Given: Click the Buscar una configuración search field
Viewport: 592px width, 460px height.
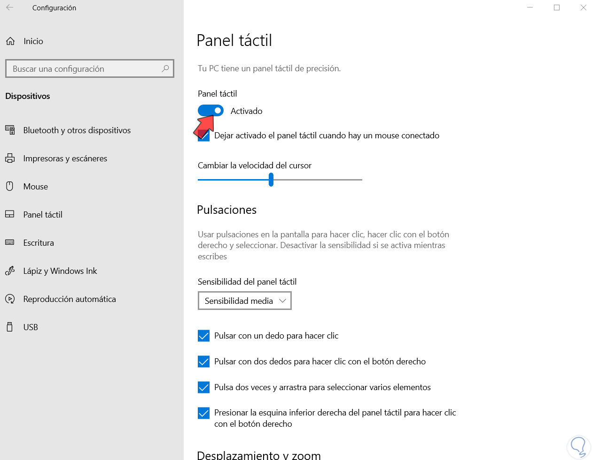Looking at the screenshot, I should pos(85,68).
